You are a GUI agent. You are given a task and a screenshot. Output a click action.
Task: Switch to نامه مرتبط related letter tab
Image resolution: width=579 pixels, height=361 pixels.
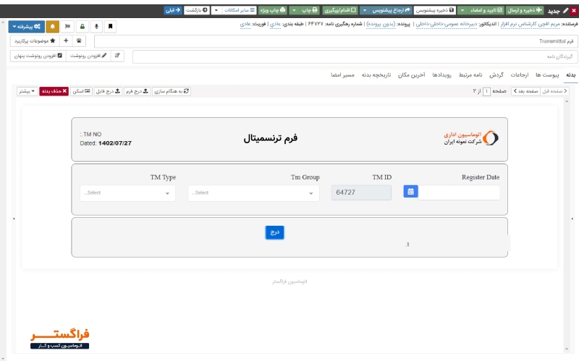click(x=470, y=75)
